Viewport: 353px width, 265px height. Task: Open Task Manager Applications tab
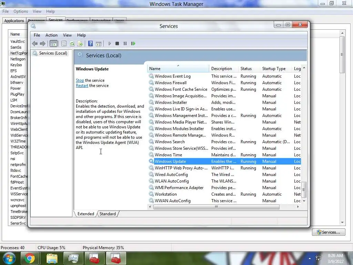point(14,20)
